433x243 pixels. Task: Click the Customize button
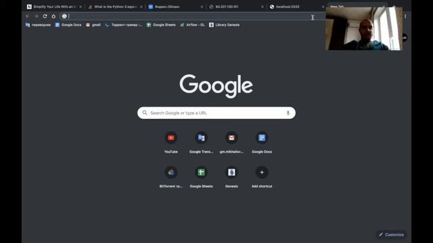coord(391,235)
